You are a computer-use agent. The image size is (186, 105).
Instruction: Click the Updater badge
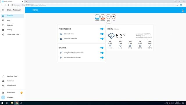[x=97, y=17]
